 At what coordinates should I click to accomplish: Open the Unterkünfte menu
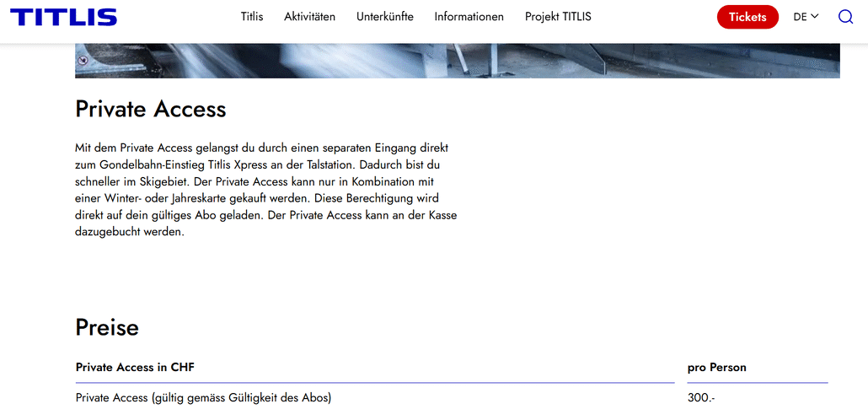(x=385, y=17)
